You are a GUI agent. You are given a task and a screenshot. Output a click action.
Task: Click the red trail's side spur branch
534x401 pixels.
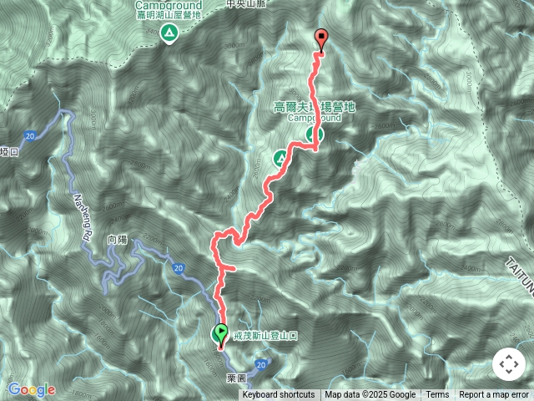tap(229, 268)
